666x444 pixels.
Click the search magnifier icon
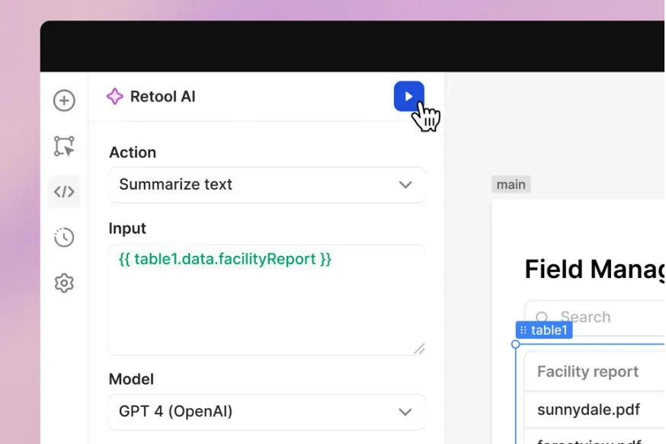click(542, 317)
